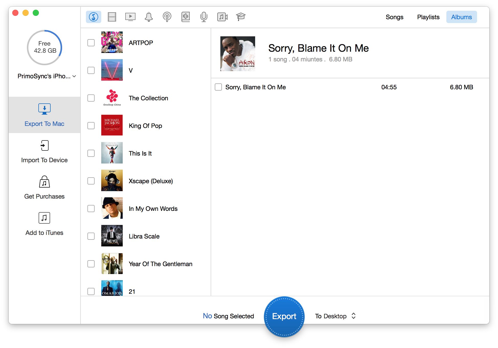Viewport: 498px width, 348px height.
Task: Select Year Of The Gentleman album name
Action: tap(161, 264)
